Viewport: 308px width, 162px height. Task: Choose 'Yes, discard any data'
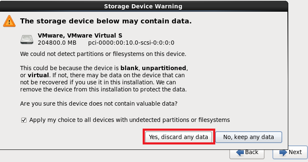[x=178, y=137]
